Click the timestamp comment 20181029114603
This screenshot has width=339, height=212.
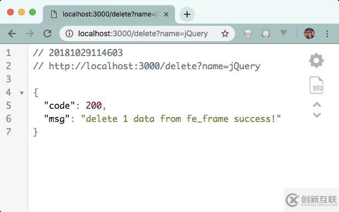click(x=86, y=53)
